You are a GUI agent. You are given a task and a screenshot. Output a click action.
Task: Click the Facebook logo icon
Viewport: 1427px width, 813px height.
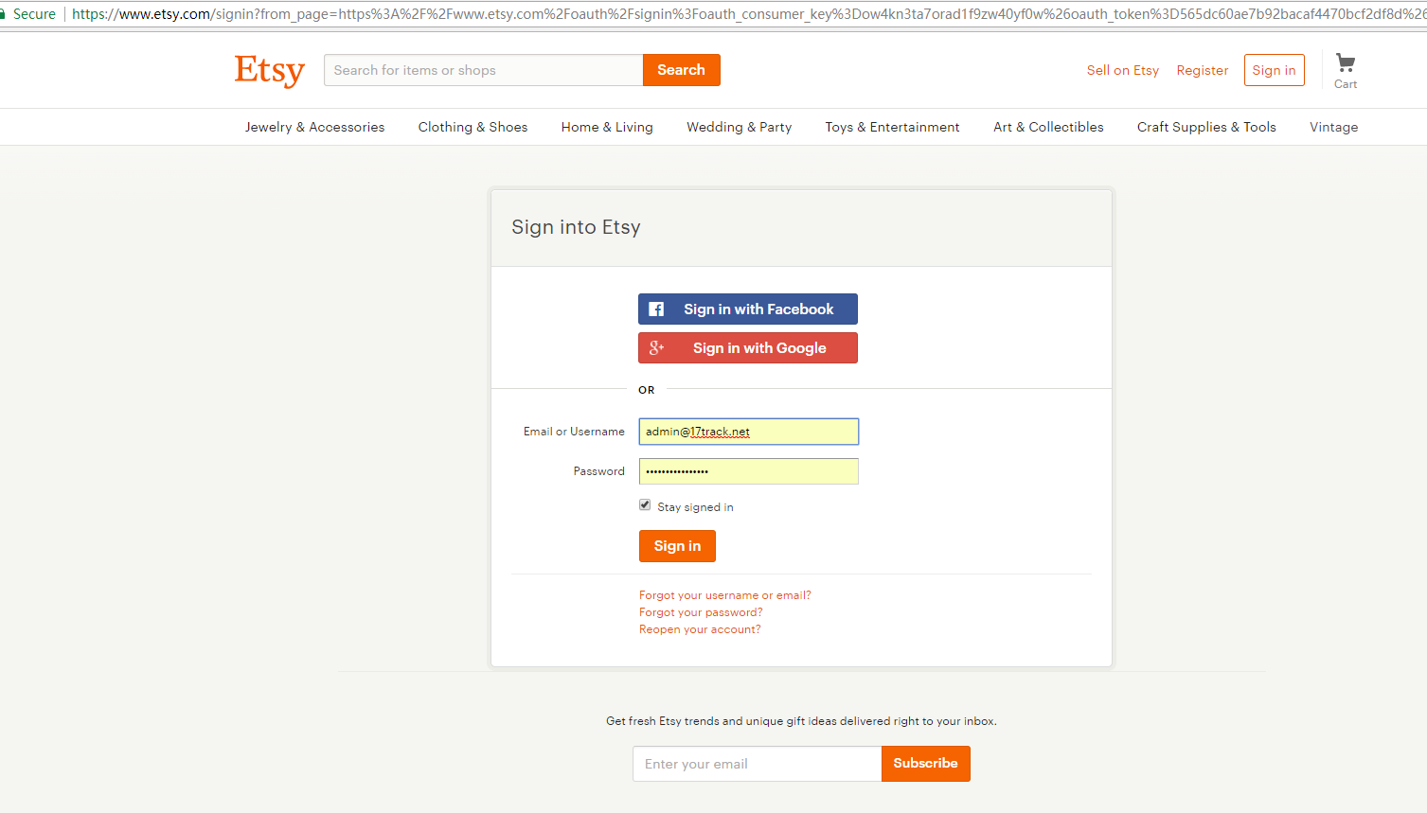pyautogui.click(x=656, y=309)
